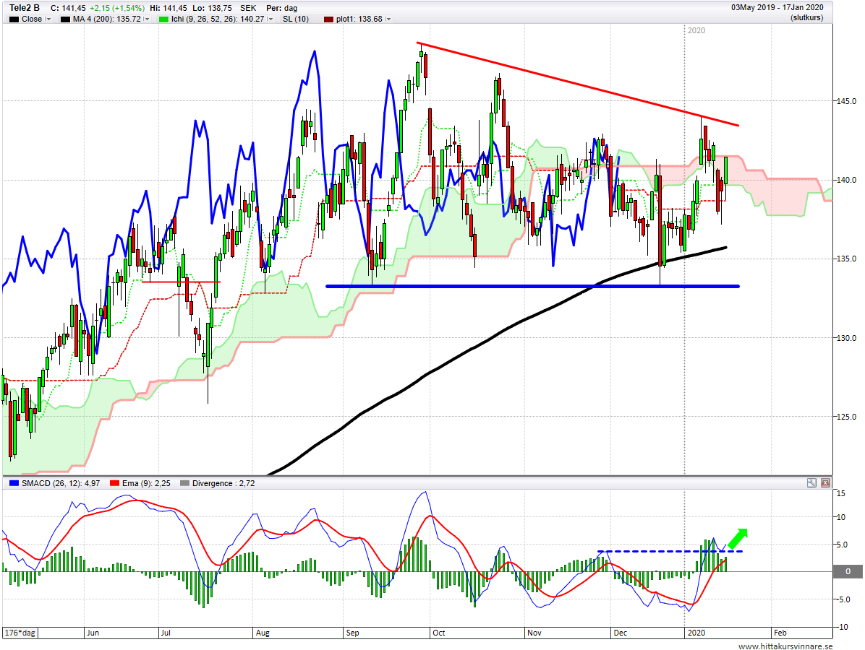Click the zero-level marker on SMACD axis
Viewport: 865px width, 650px height.
pos(848,571)
